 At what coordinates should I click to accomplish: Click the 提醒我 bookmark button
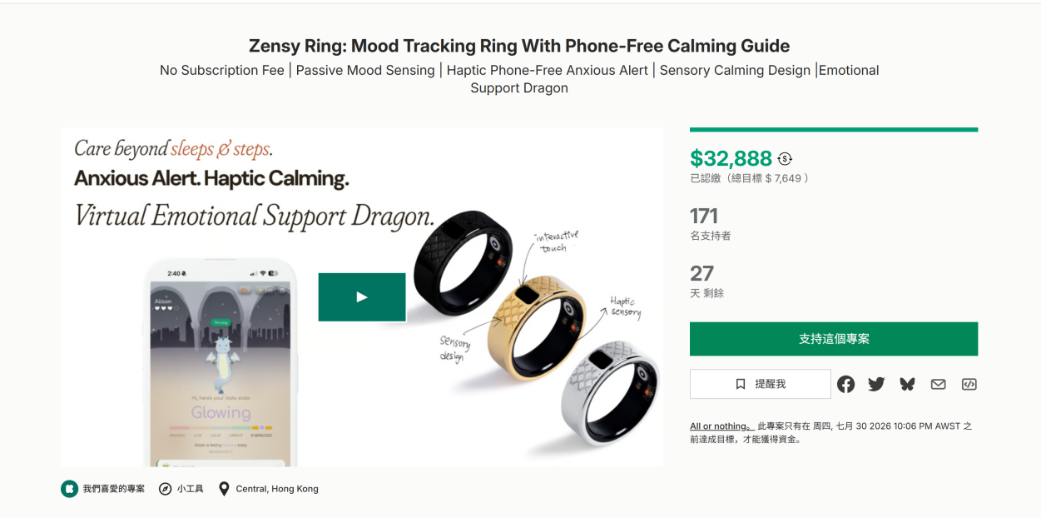(x=761, y=384)
